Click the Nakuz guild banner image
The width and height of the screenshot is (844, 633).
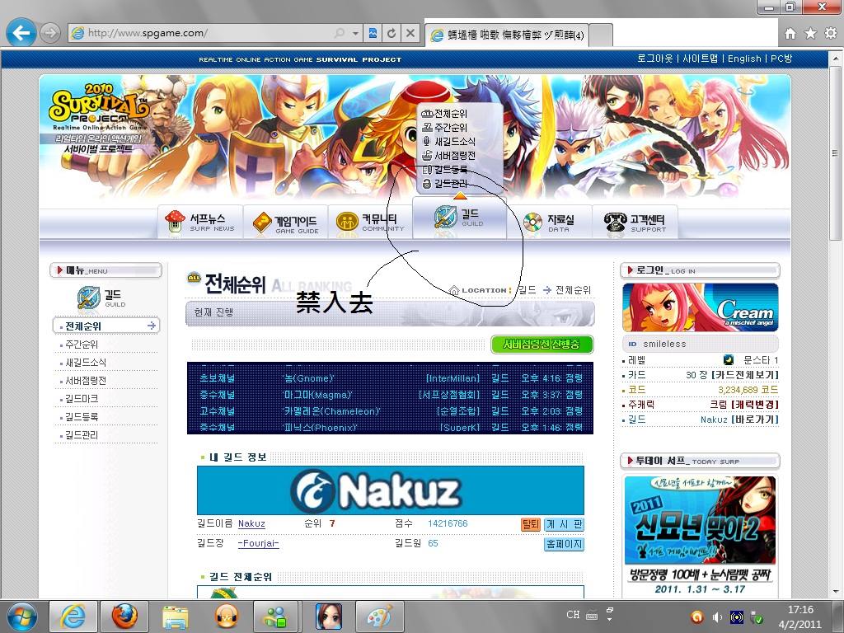390,490
